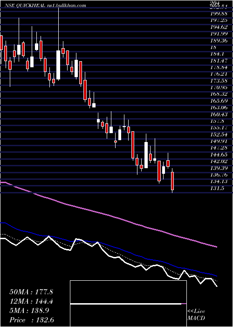Click the 139.39 price axis label
The width and height of the screenshot is (233, 327).
pyautogui.click(x=219, y=168)
